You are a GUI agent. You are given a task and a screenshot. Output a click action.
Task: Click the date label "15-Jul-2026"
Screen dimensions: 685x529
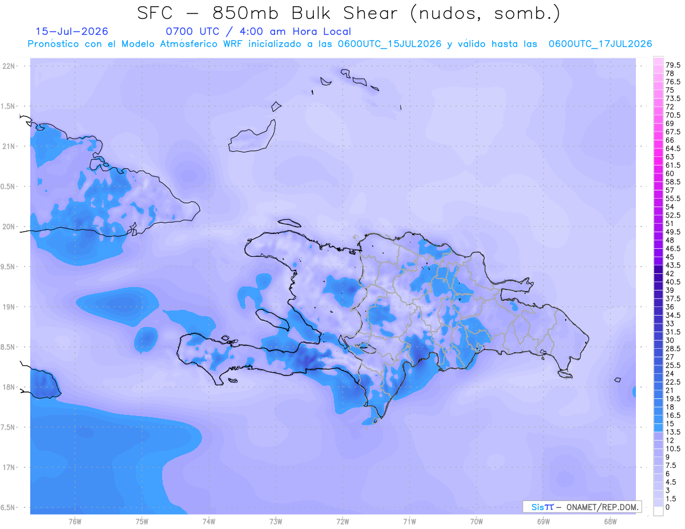[x=72, y=31]
